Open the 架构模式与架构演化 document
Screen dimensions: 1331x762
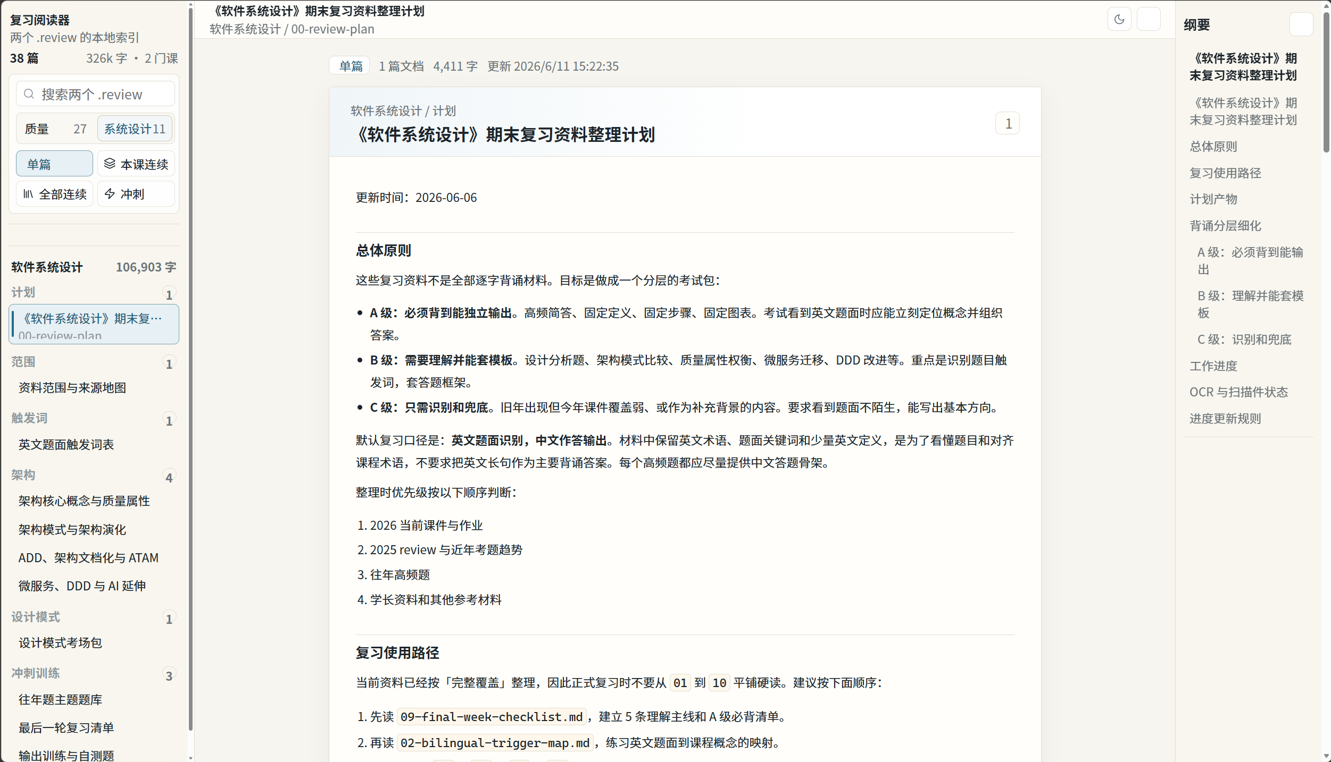(72, 530)
